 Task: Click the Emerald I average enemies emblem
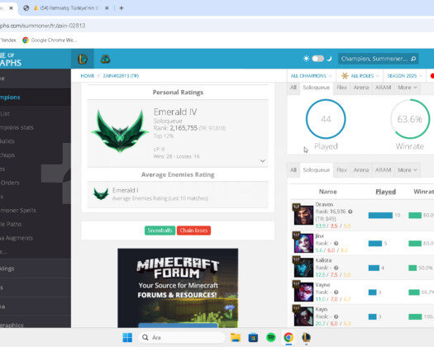(101, 193)
